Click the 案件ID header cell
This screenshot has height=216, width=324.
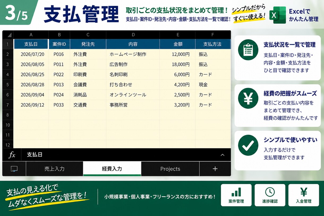click(x=59, y=44)
